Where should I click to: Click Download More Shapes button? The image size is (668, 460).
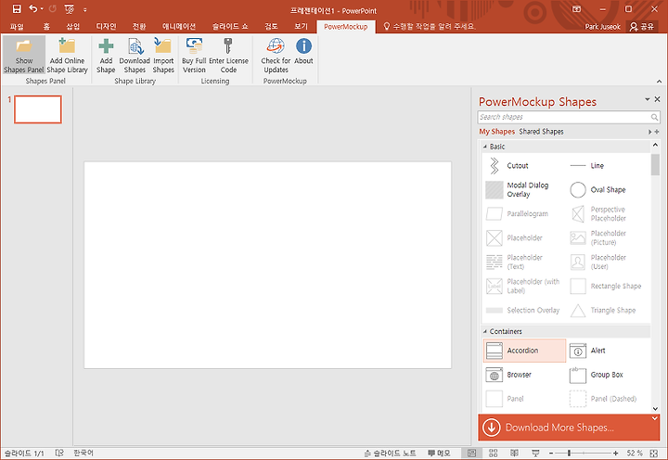569,428
